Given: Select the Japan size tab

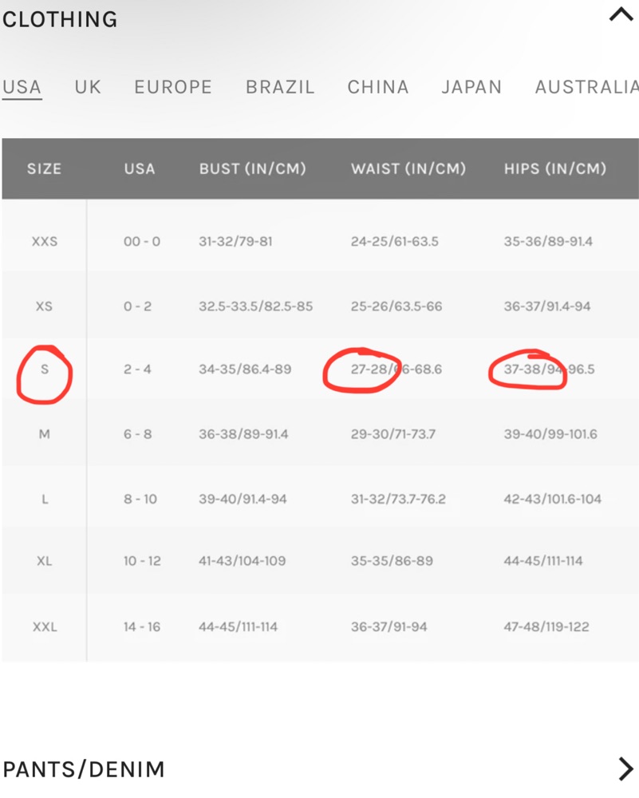Looking at the screenshot, I should [471, 87].
